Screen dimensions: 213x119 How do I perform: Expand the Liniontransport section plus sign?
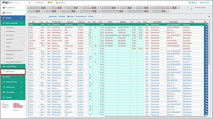21,67
